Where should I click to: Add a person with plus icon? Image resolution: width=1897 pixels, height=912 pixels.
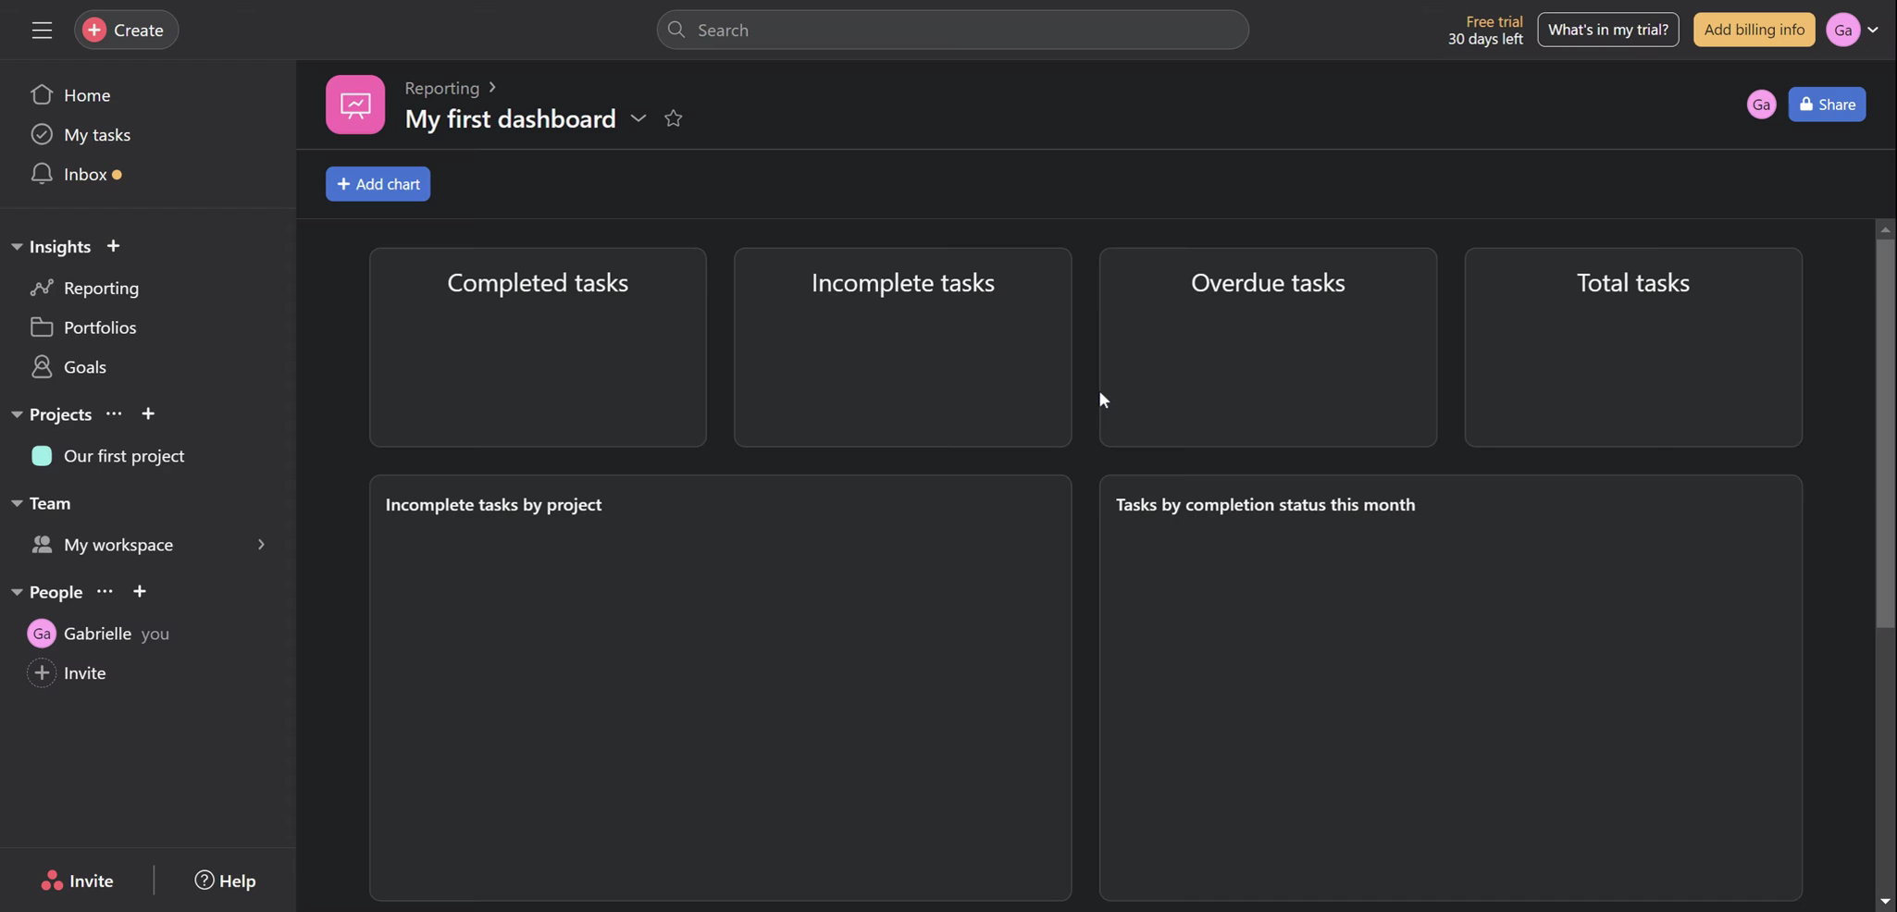139,591
